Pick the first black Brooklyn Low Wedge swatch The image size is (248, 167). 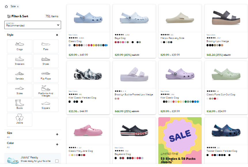pos(207,45)
